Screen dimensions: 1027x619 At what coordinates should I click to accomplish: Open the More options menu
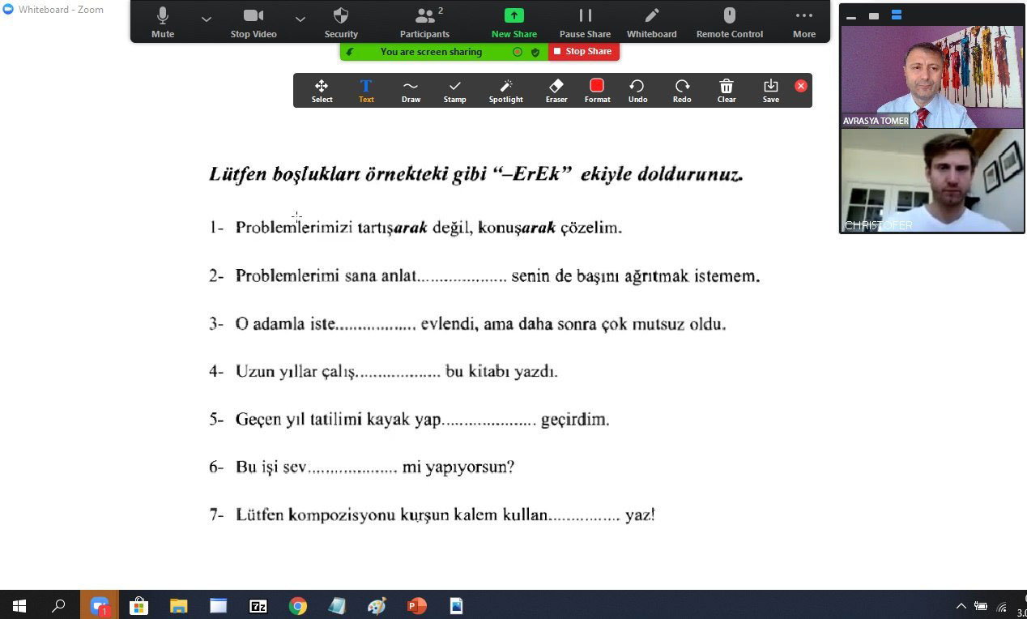tap(804, 22)
